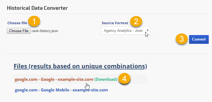Image resolution: width=212 pixels, height=102 pixels.
Task: Click the green Download link
Action: click(x=106, y=79)
